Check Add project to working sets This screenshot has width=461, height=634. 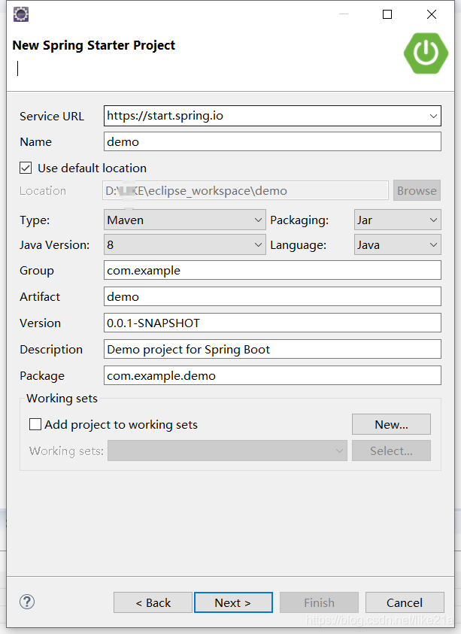(35, 424)
